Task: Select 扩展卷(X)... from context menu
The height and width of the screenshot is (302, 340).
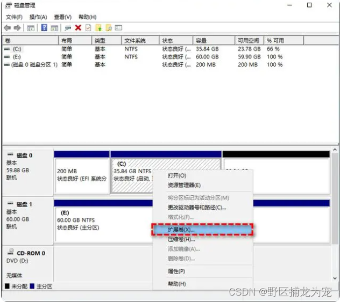Action: [x=203, y=230]
